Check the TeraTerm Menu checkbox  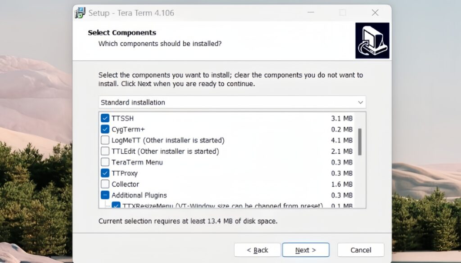105,162
